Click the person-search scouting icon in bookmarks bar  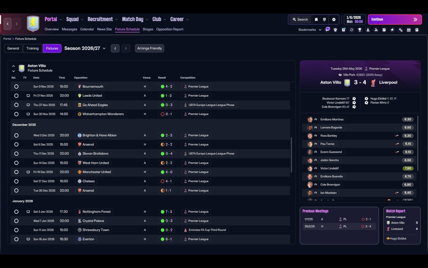376,30
